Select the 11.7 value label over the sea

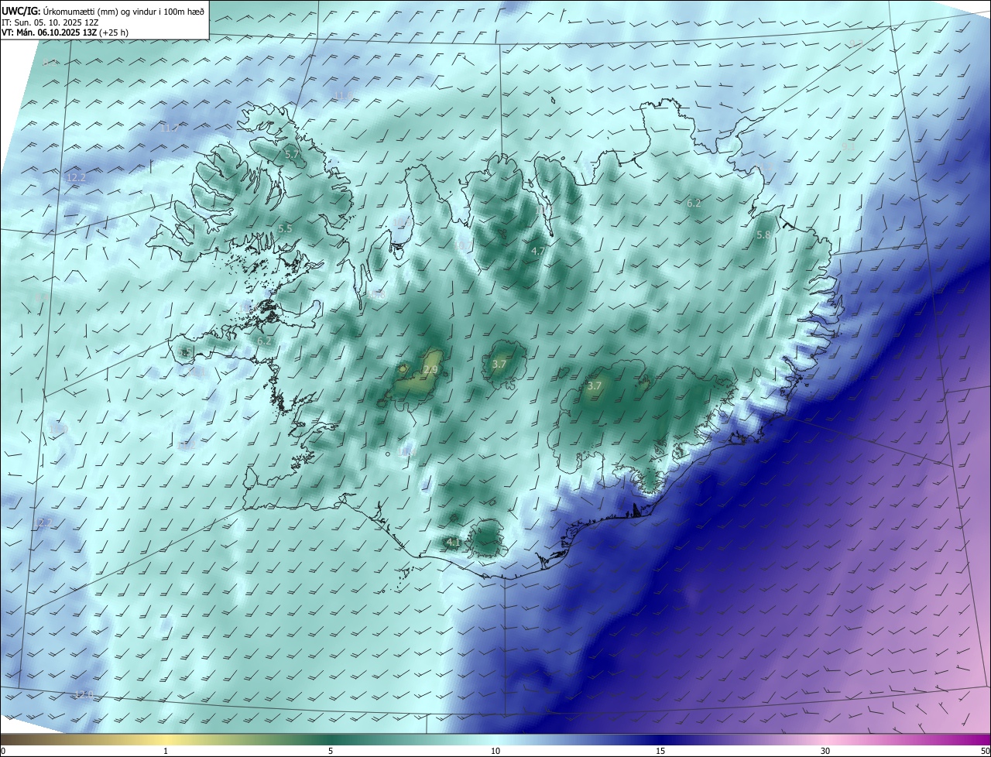click(170, 128)
